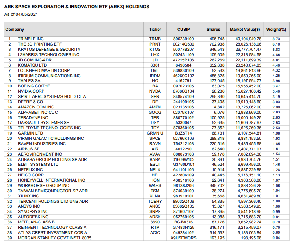Click the Ticker column header
Viewport: 296px width, 243px height.
coord(155,30)
